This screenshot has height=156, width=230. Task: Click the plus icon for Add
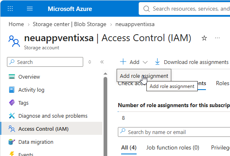coord(123,62)
